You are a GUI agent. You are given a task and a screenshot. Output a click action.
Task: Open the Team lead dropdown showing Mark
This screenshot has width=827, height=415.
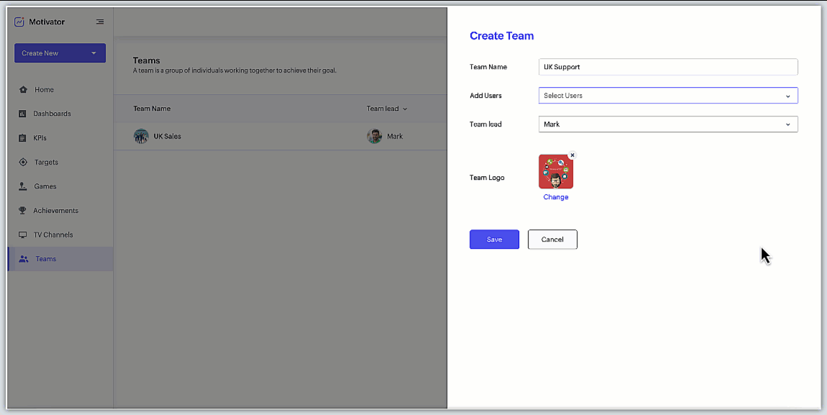(667, 124)
